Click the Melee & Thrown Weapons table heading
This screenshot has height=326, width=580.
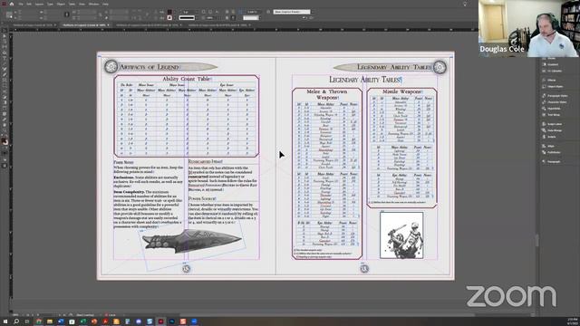[x=326, y=94]
